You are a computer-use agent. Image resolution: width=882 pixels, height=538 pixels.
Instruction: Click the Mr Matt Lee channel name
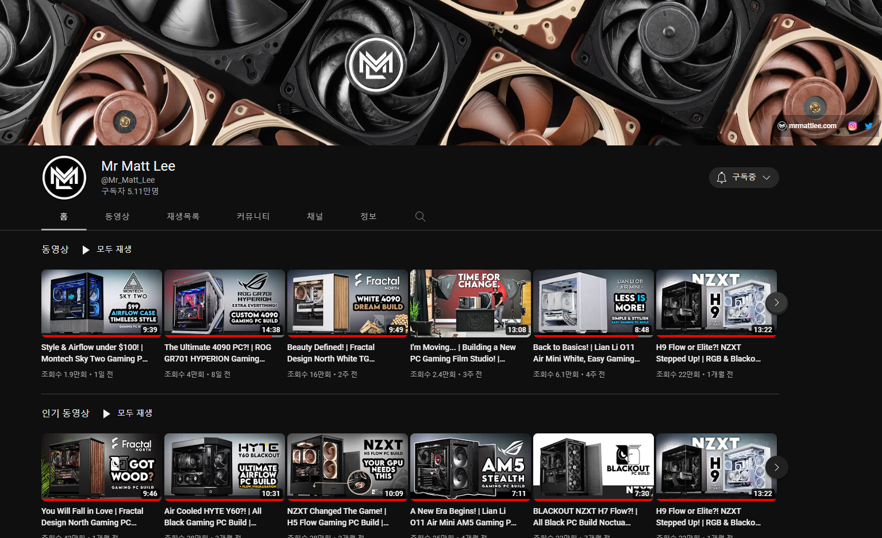138,166
